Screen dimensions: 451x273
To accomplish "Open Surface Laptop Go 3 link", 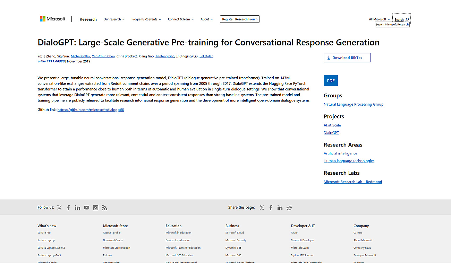I will [49, 255].
